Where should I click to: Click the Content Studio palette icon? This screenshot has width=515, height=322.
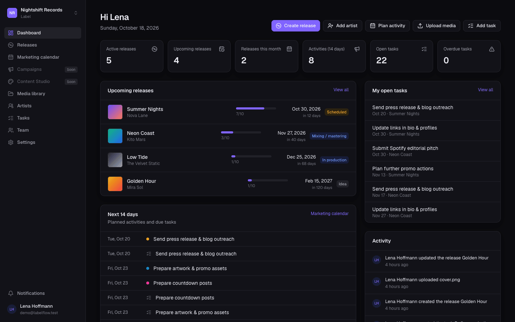click(x=11, y=82)
